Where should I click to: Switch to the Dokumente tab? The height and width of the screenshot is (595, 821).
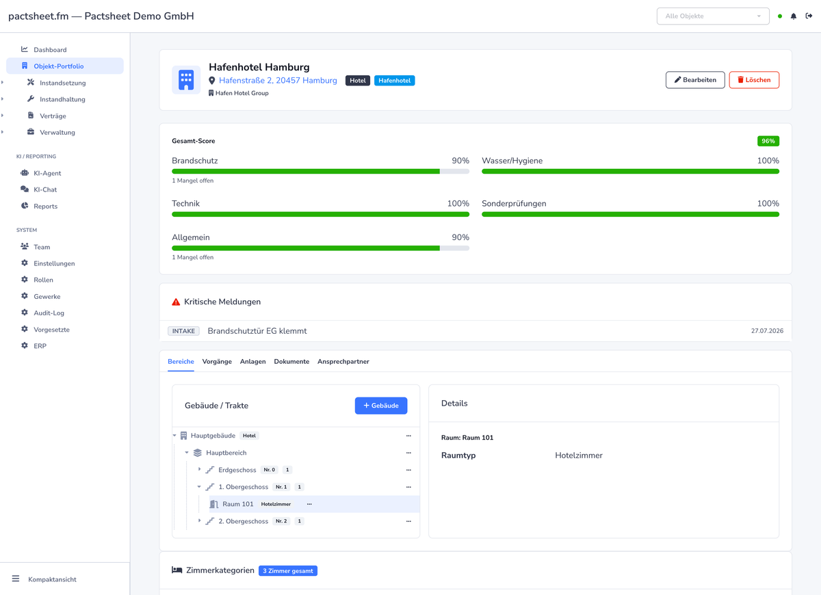coord(291,361)
